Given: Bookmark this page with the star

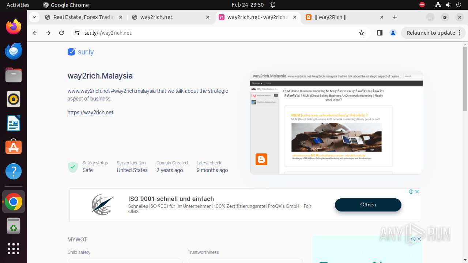Looking at the screenshot, I should pyautogui.click(x=362, y=33).
